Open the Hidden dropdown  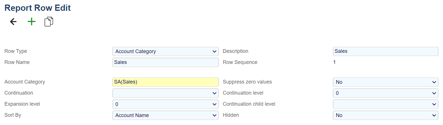(385, 115)
